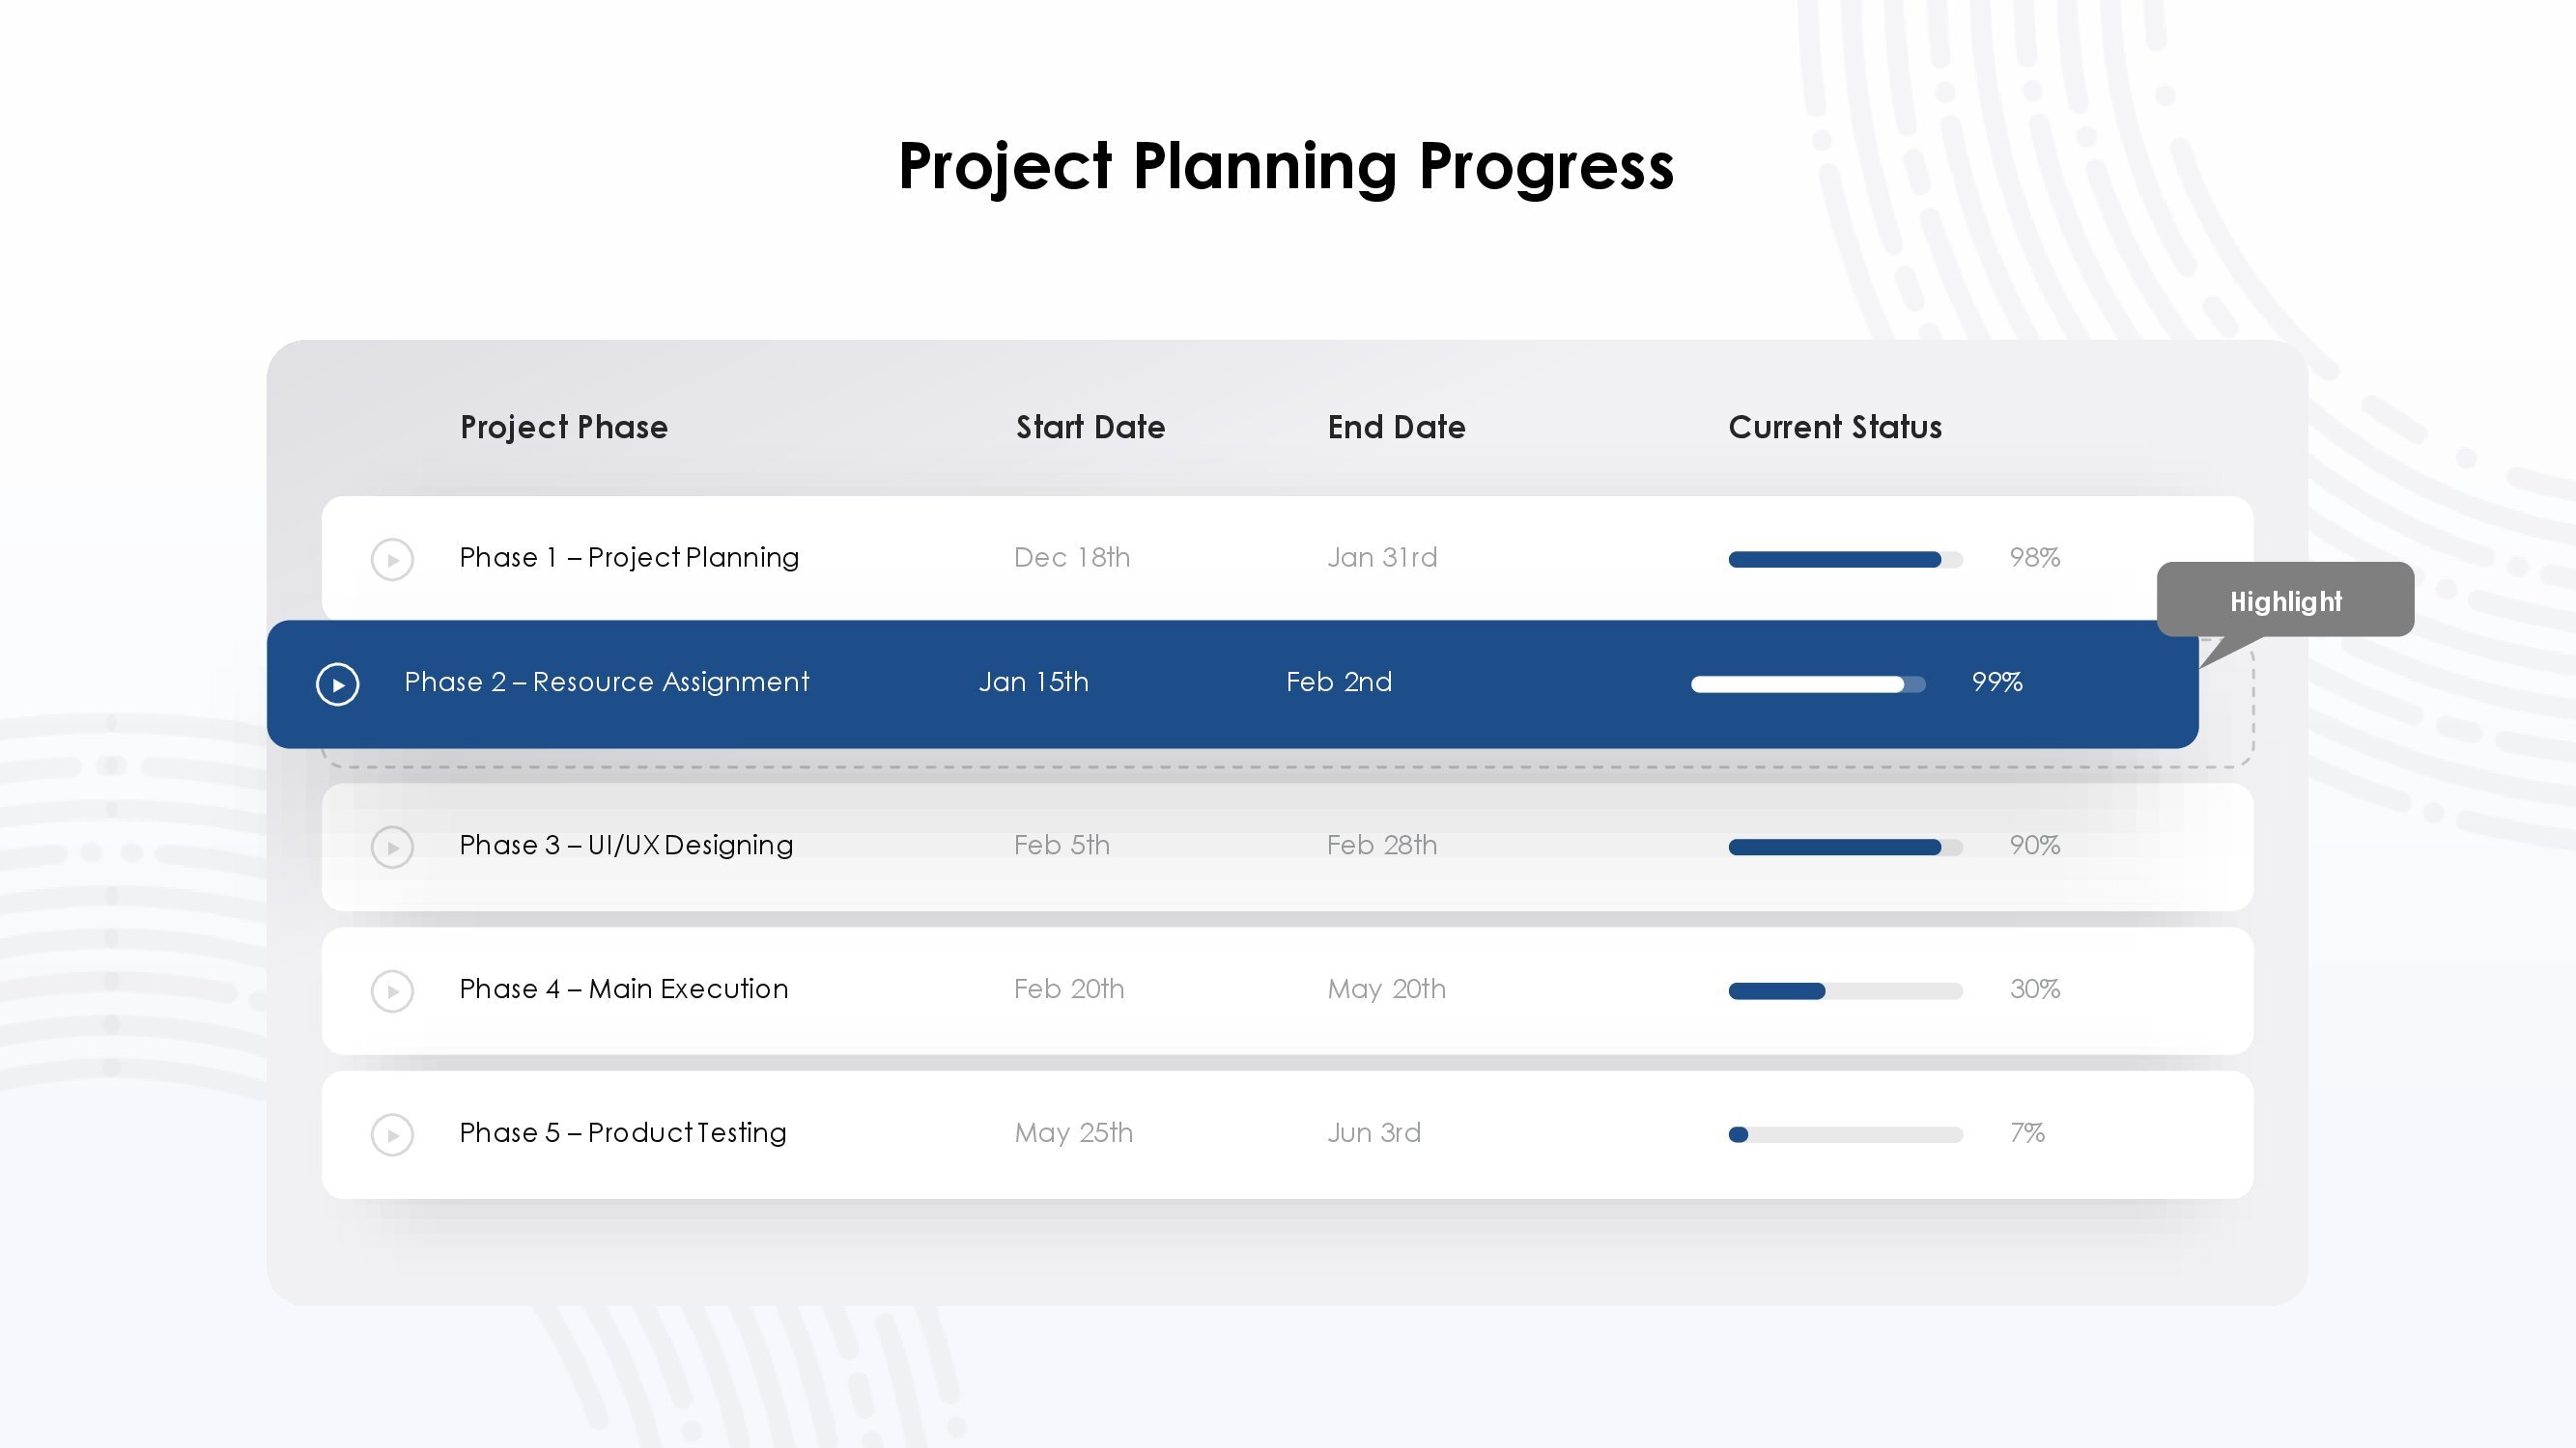Select the End Date column header
The image size is (2576, 1448).
point(1397,428)
